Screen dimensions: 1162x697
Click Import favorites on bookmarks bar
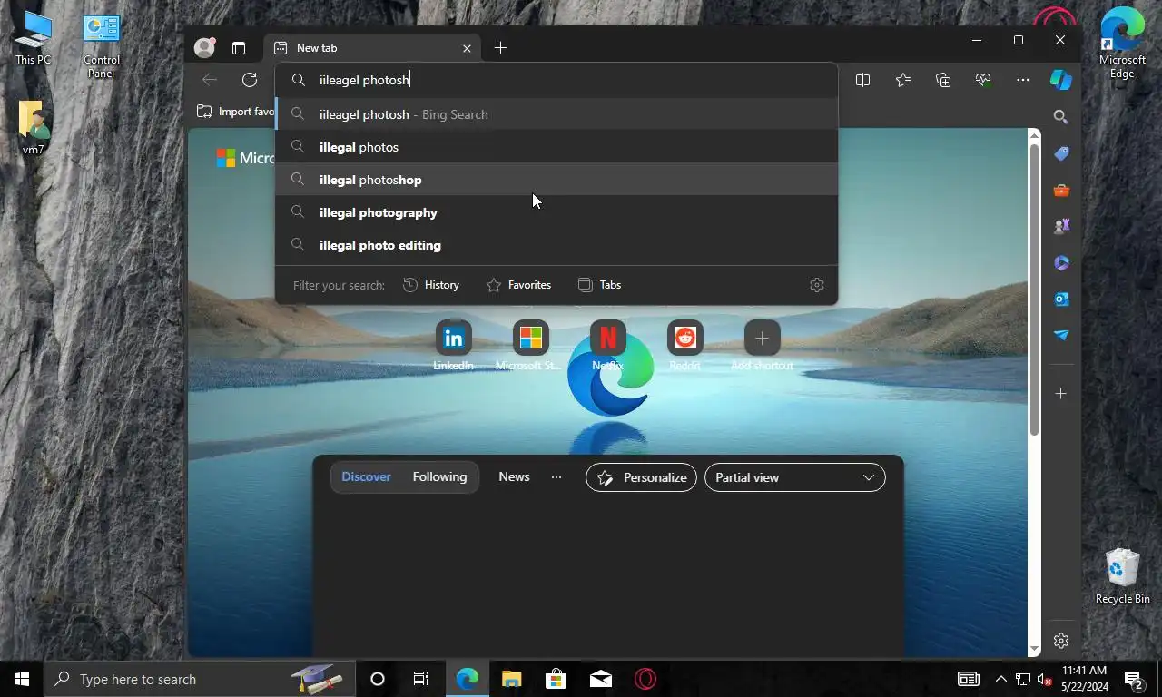[x=235, y=112]
